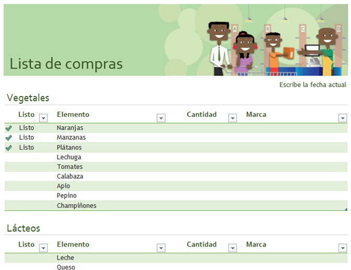The width and height of the screenshot is (351, 270).
Task: Click the checkmark icon beside Manzanas
Action: pyautogui.click(x=8, y=138)
